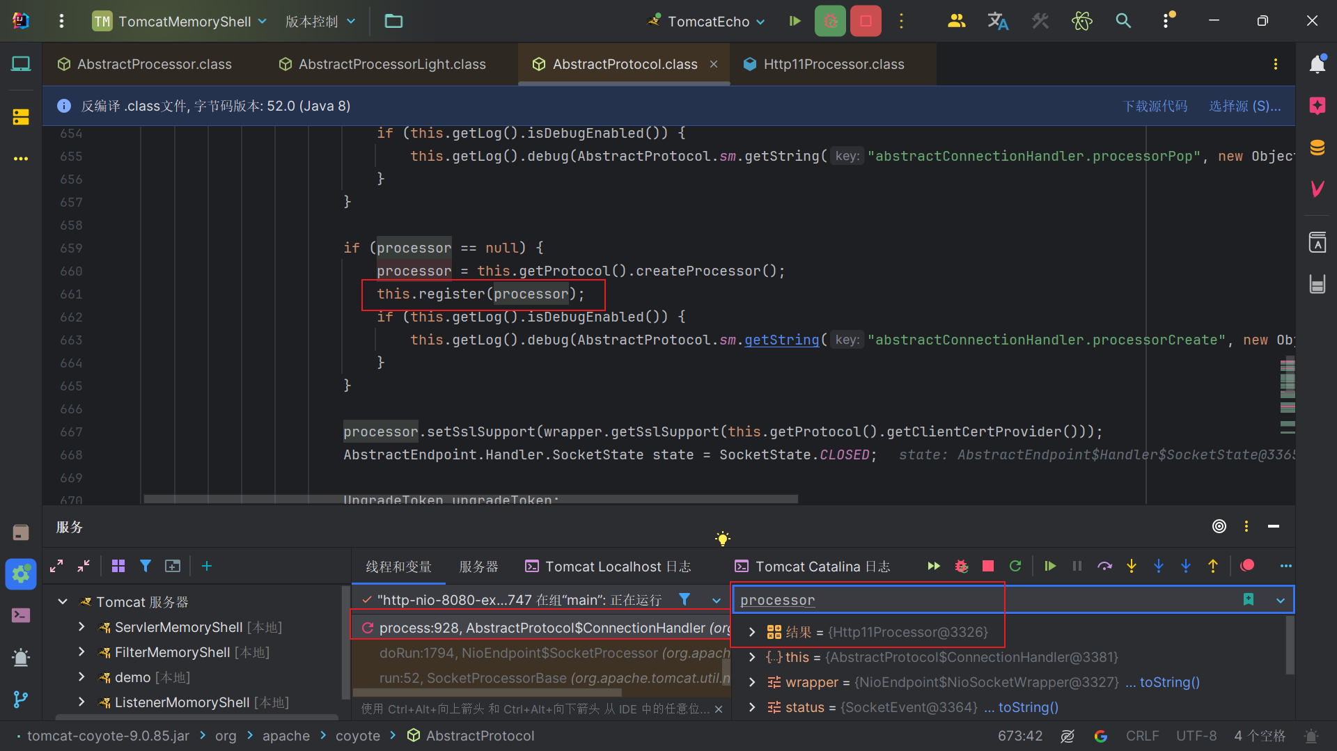The height and width of the screenshot is (751, 1337).
Task: Open the 版本控制 dropdown
Action: pyautogui.click(x=320, y=21)
